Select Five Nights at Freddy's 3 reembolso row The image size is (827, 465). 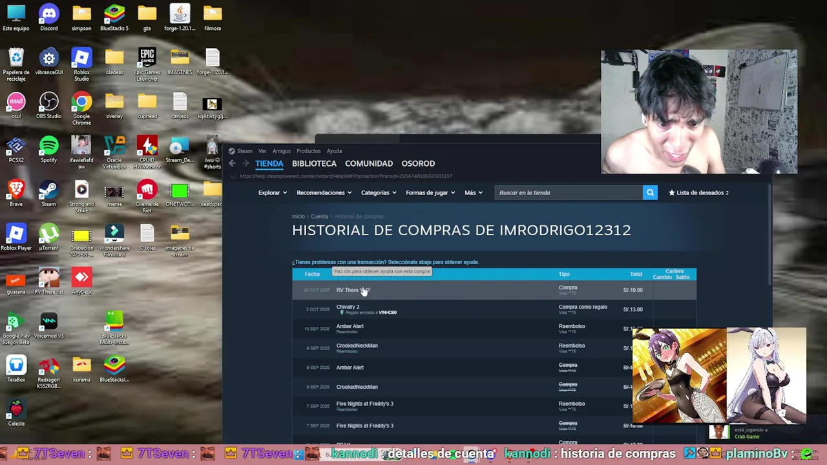[x=494, y=406]
